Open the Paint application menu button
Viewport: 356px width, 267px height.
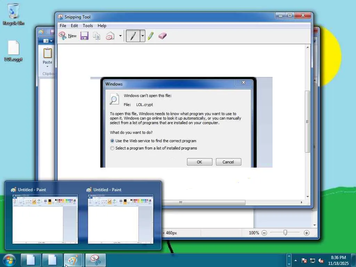coord(48,41)
